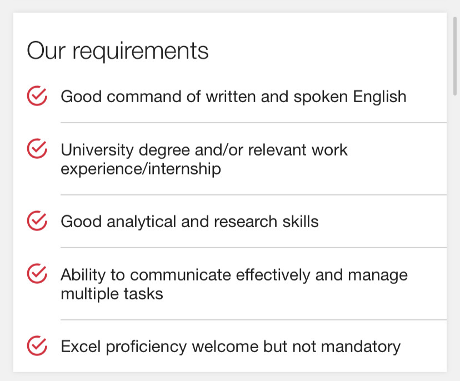
Task: Select "Excel proficiency welcome but not mandatory" item
Action: point(231,347)
